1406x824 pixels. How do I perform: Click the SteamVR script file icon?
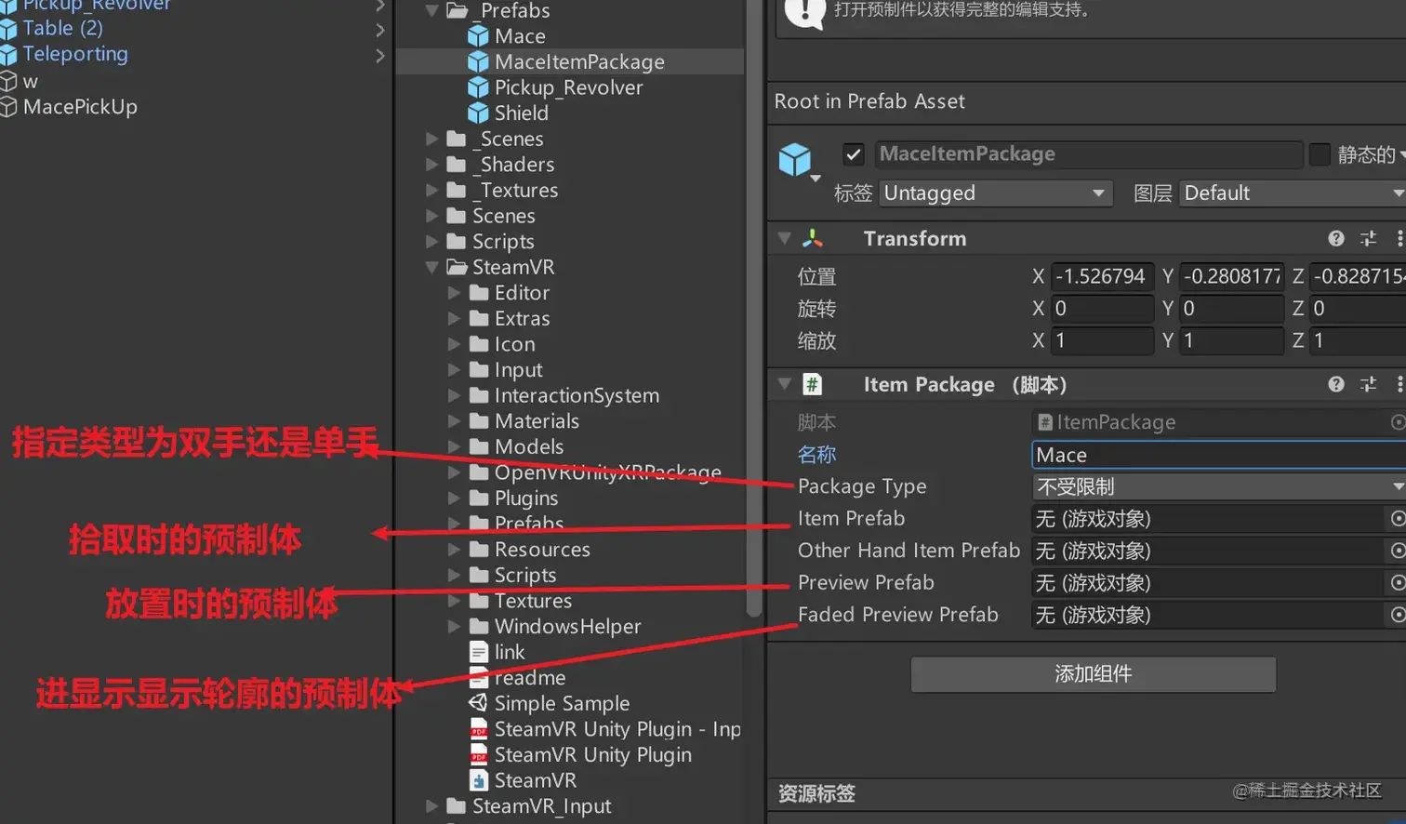click(478, 780)
